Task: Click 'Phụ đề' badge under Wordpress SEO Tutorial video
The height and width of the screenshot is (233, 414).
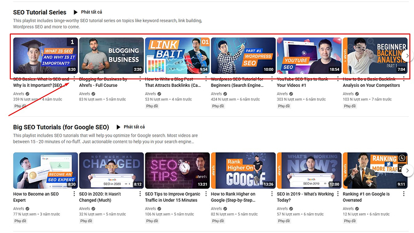Action: click(218, 106)
